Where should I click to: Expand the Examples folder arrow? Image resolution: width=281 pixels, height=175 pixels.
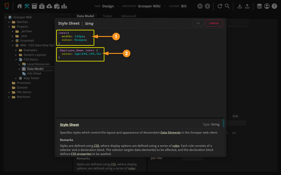coord(16,50)
